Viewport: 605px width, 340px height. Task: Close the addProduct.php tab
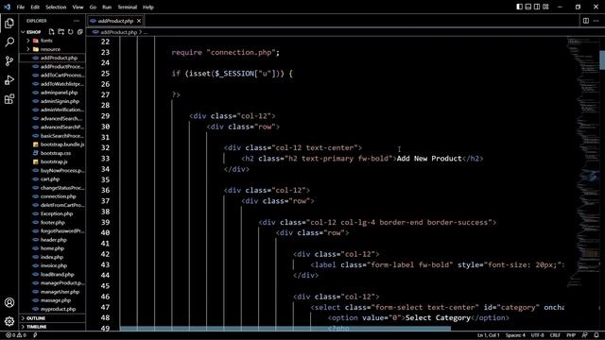pyautogui.click(x=139, y=21)
